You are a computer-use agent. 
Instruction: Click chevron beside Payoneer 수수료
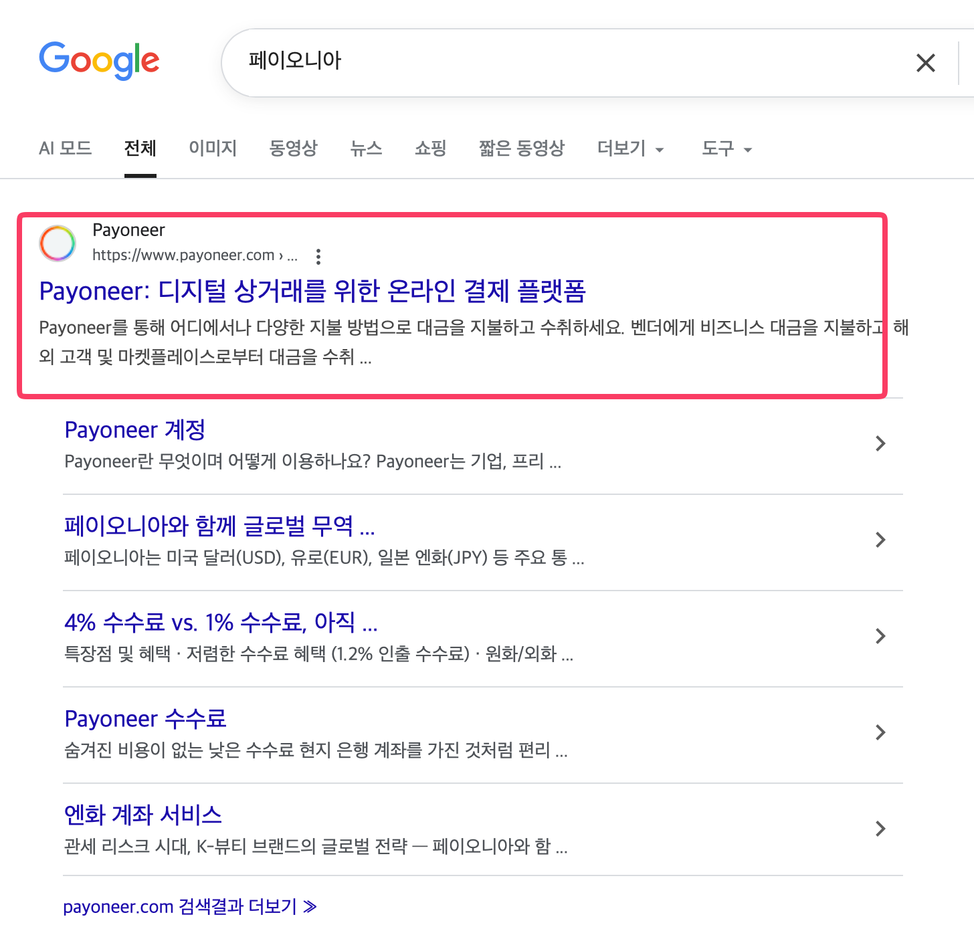880,732
